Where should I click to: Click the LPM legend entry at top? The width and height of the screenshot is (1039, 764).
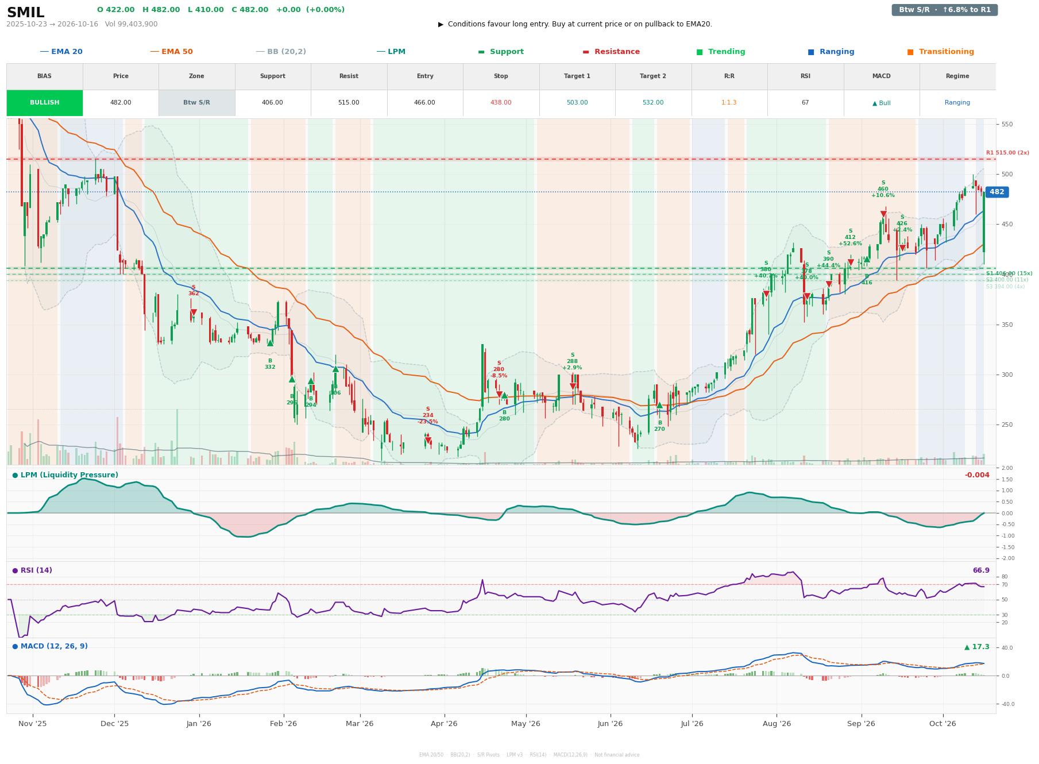(x=391, y=52)
